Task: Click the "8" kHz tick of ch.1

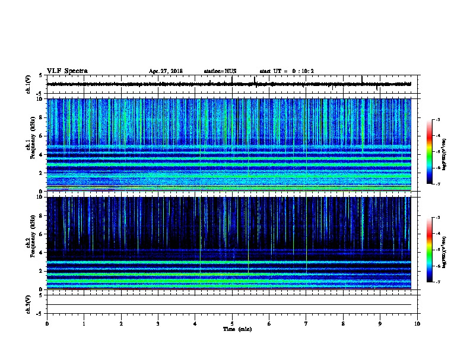Action: point(41,117)
